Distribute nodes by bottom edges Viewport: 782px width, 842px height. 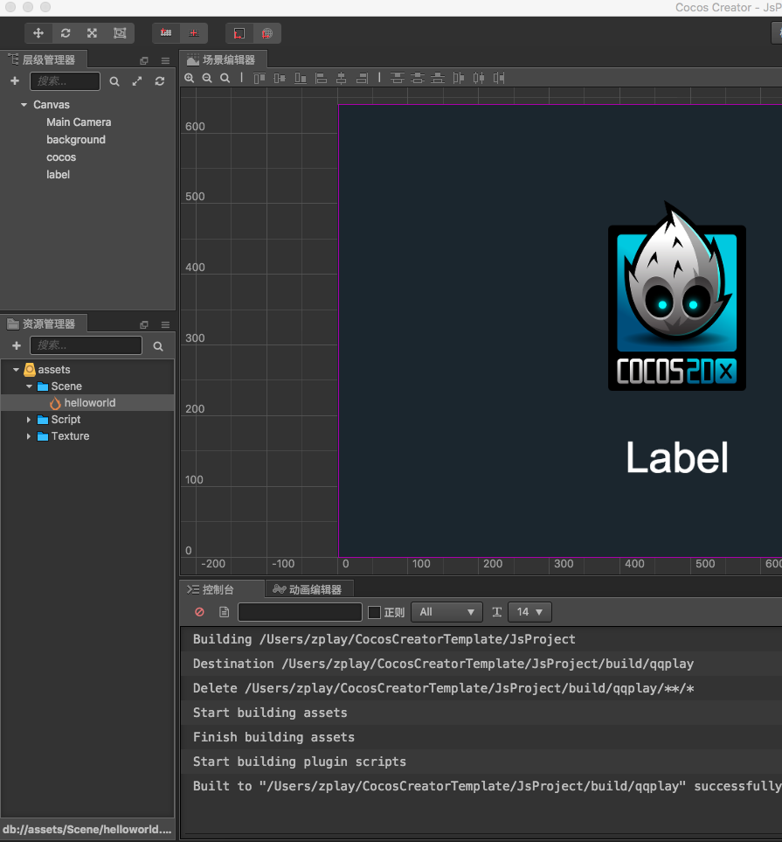coord(438,79)
